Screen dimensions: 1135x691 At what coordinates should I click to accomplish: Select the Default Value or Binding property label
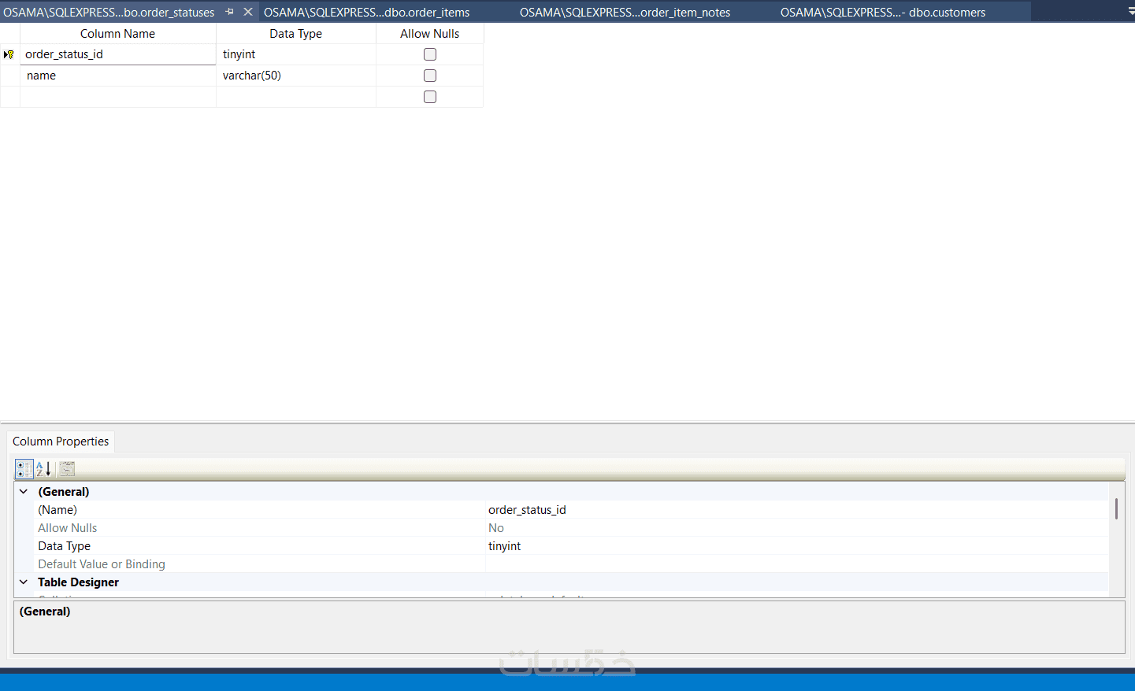pos(102,564)
